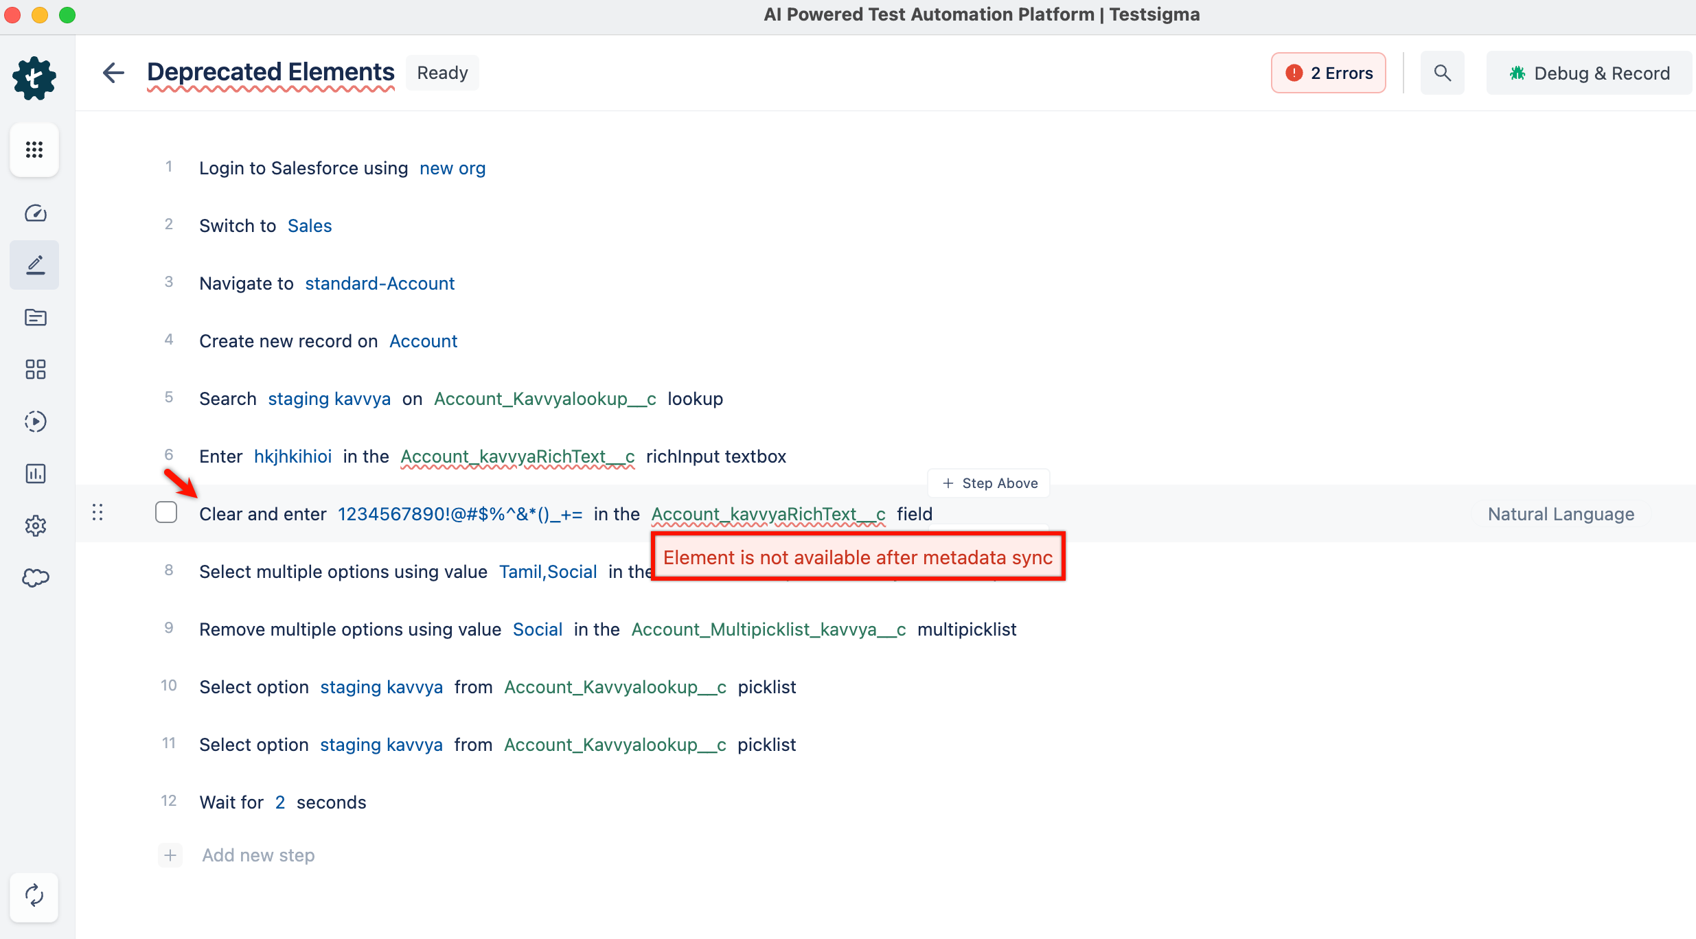Click the Deprecated Elements title
1696x939 pixels.
coord(271,72)
